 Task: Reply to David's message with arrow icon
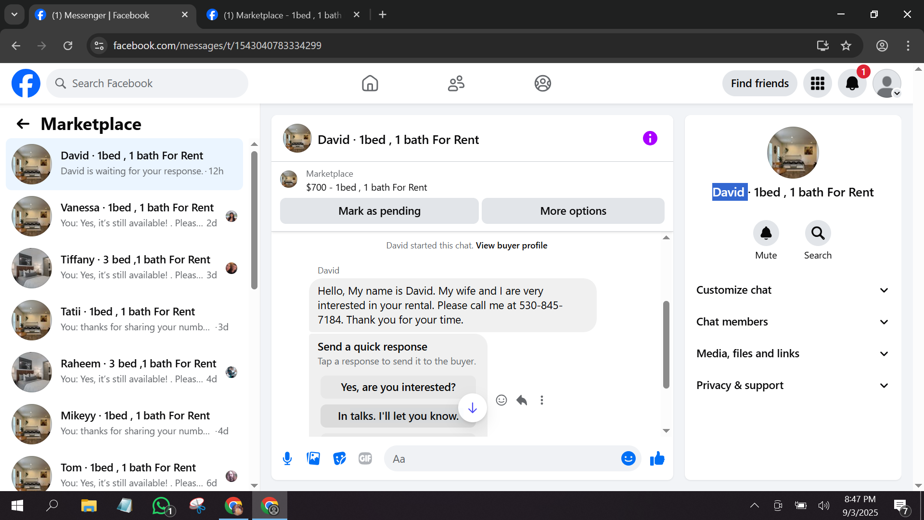(x=522, y=400)
